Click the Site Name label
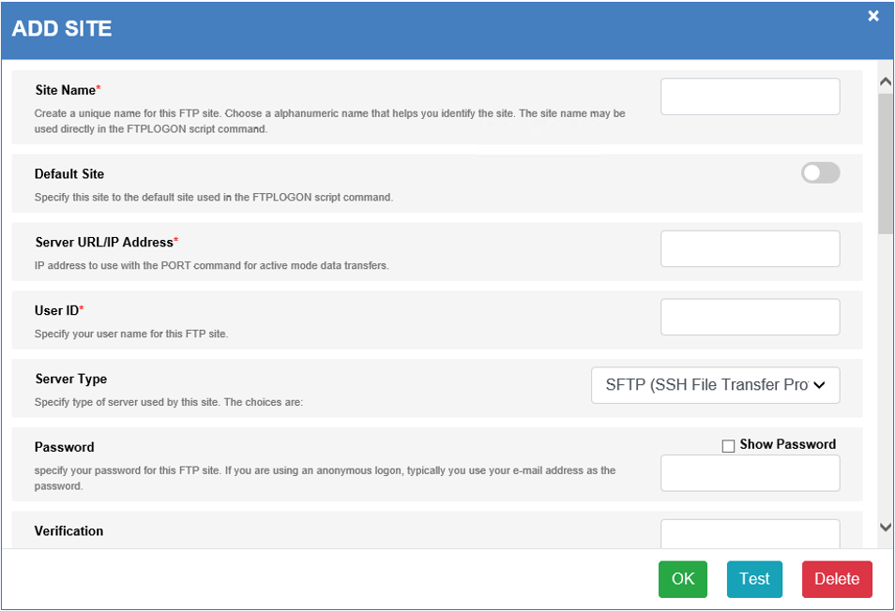This screenshot has width=895, height=611. [65, 90]
